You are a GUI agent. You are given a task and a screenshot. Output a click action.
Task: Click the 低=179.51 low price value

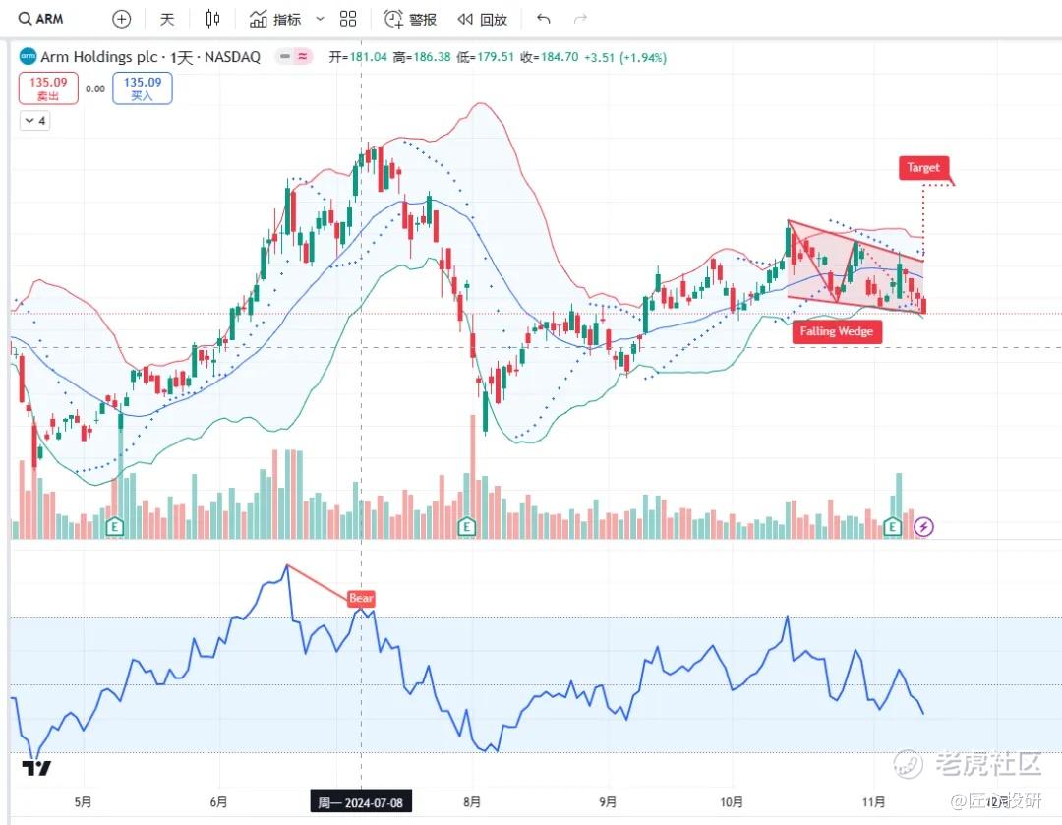pos(485,58)
